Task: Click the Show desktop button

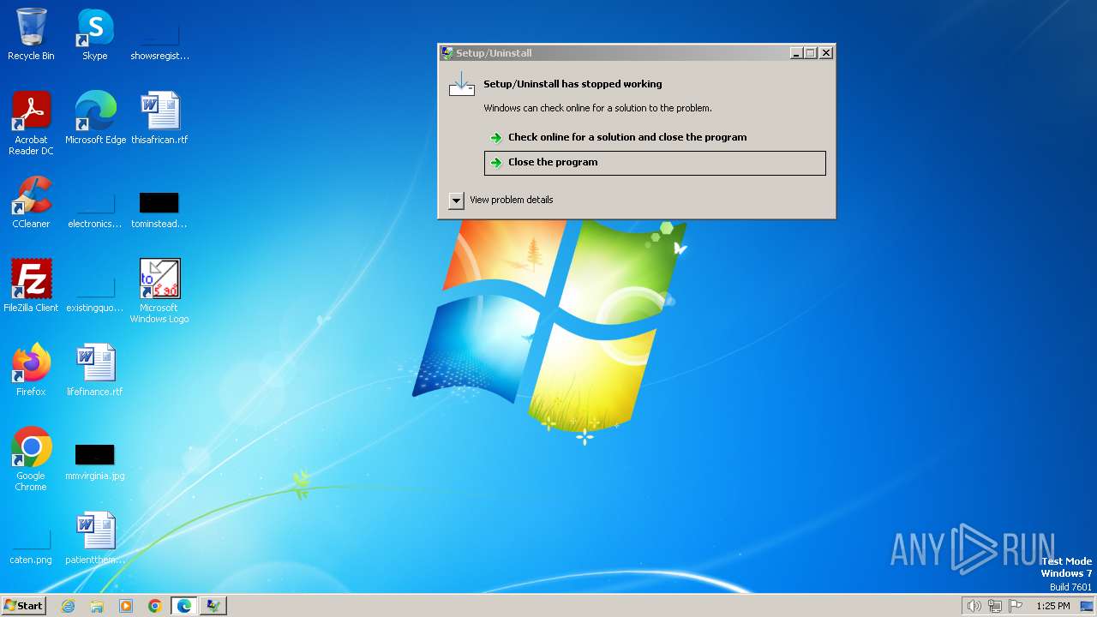Action: tap(1088, 606)
